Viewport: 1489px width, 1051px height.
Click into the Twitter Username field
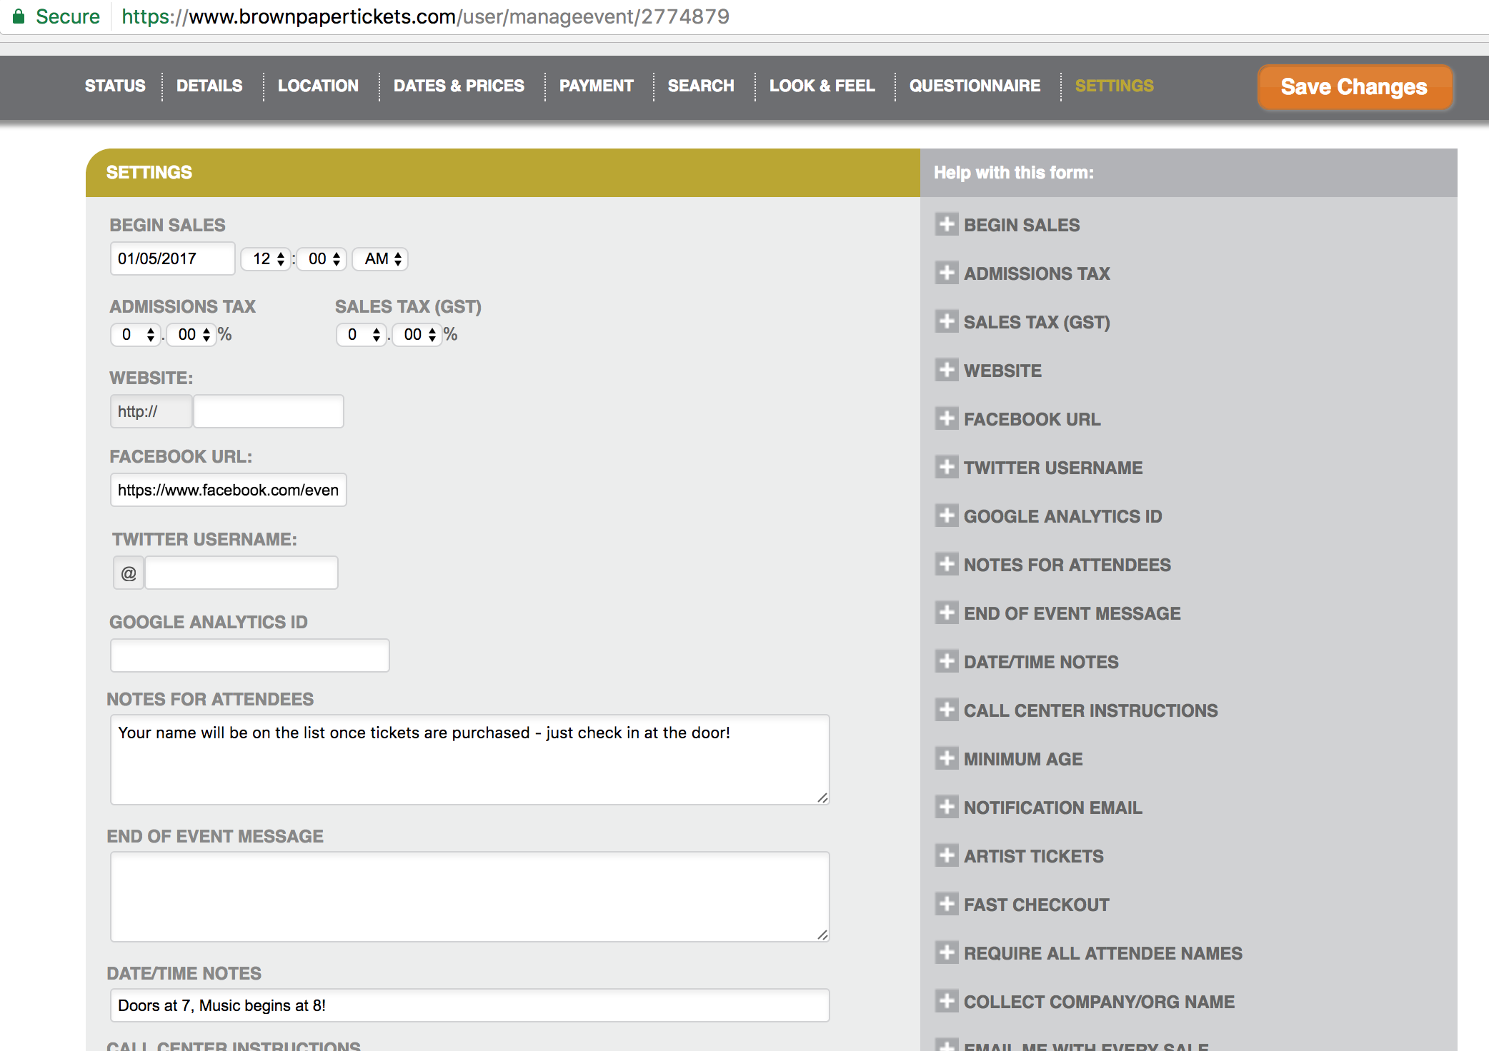[x=241, y=573]
